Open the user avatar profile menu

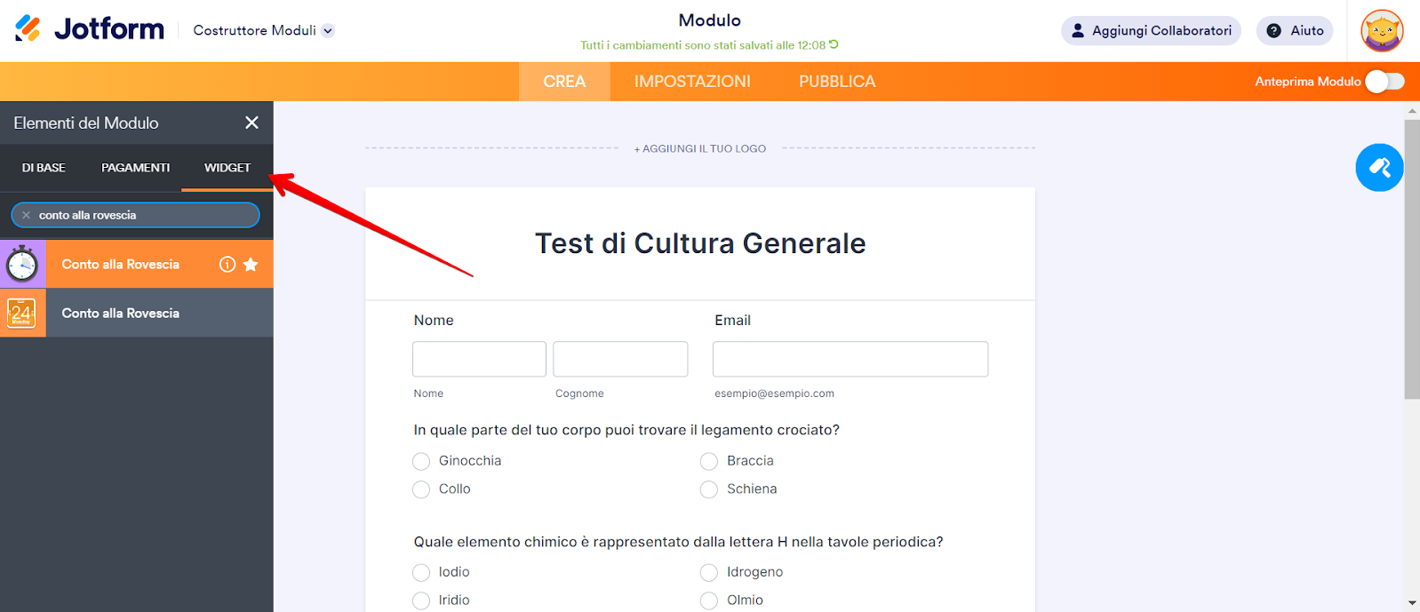point(1382,31)
